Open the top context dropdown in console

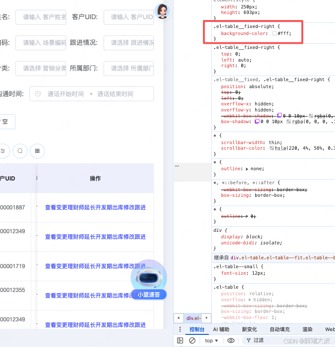point(211,340)
